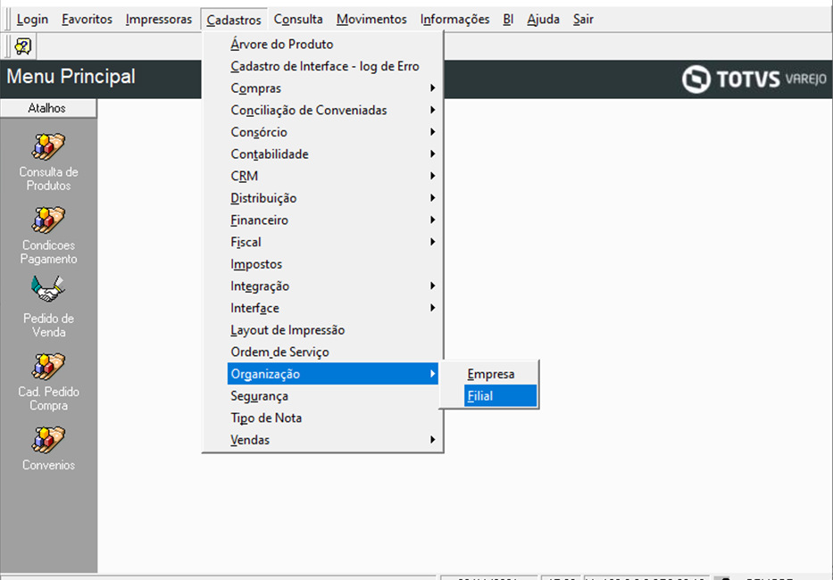This screenshot has height=580, width=833.
Task: Click the Menu Principal title text
Action: (x=71, y=77)
